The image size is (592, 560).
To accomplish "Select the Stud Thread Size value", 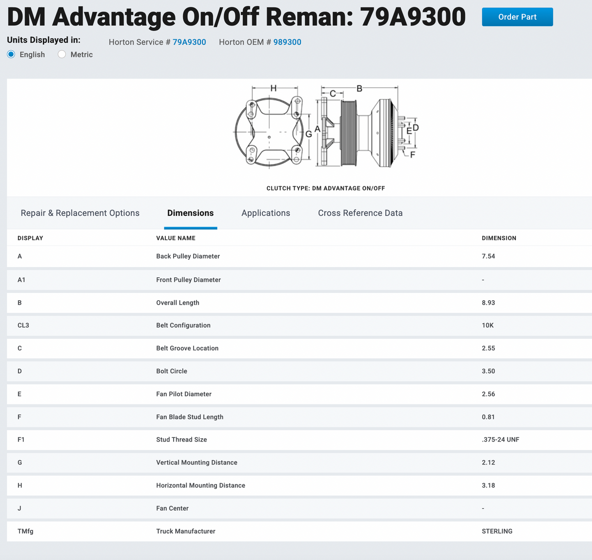I will [x=500, y=440].
